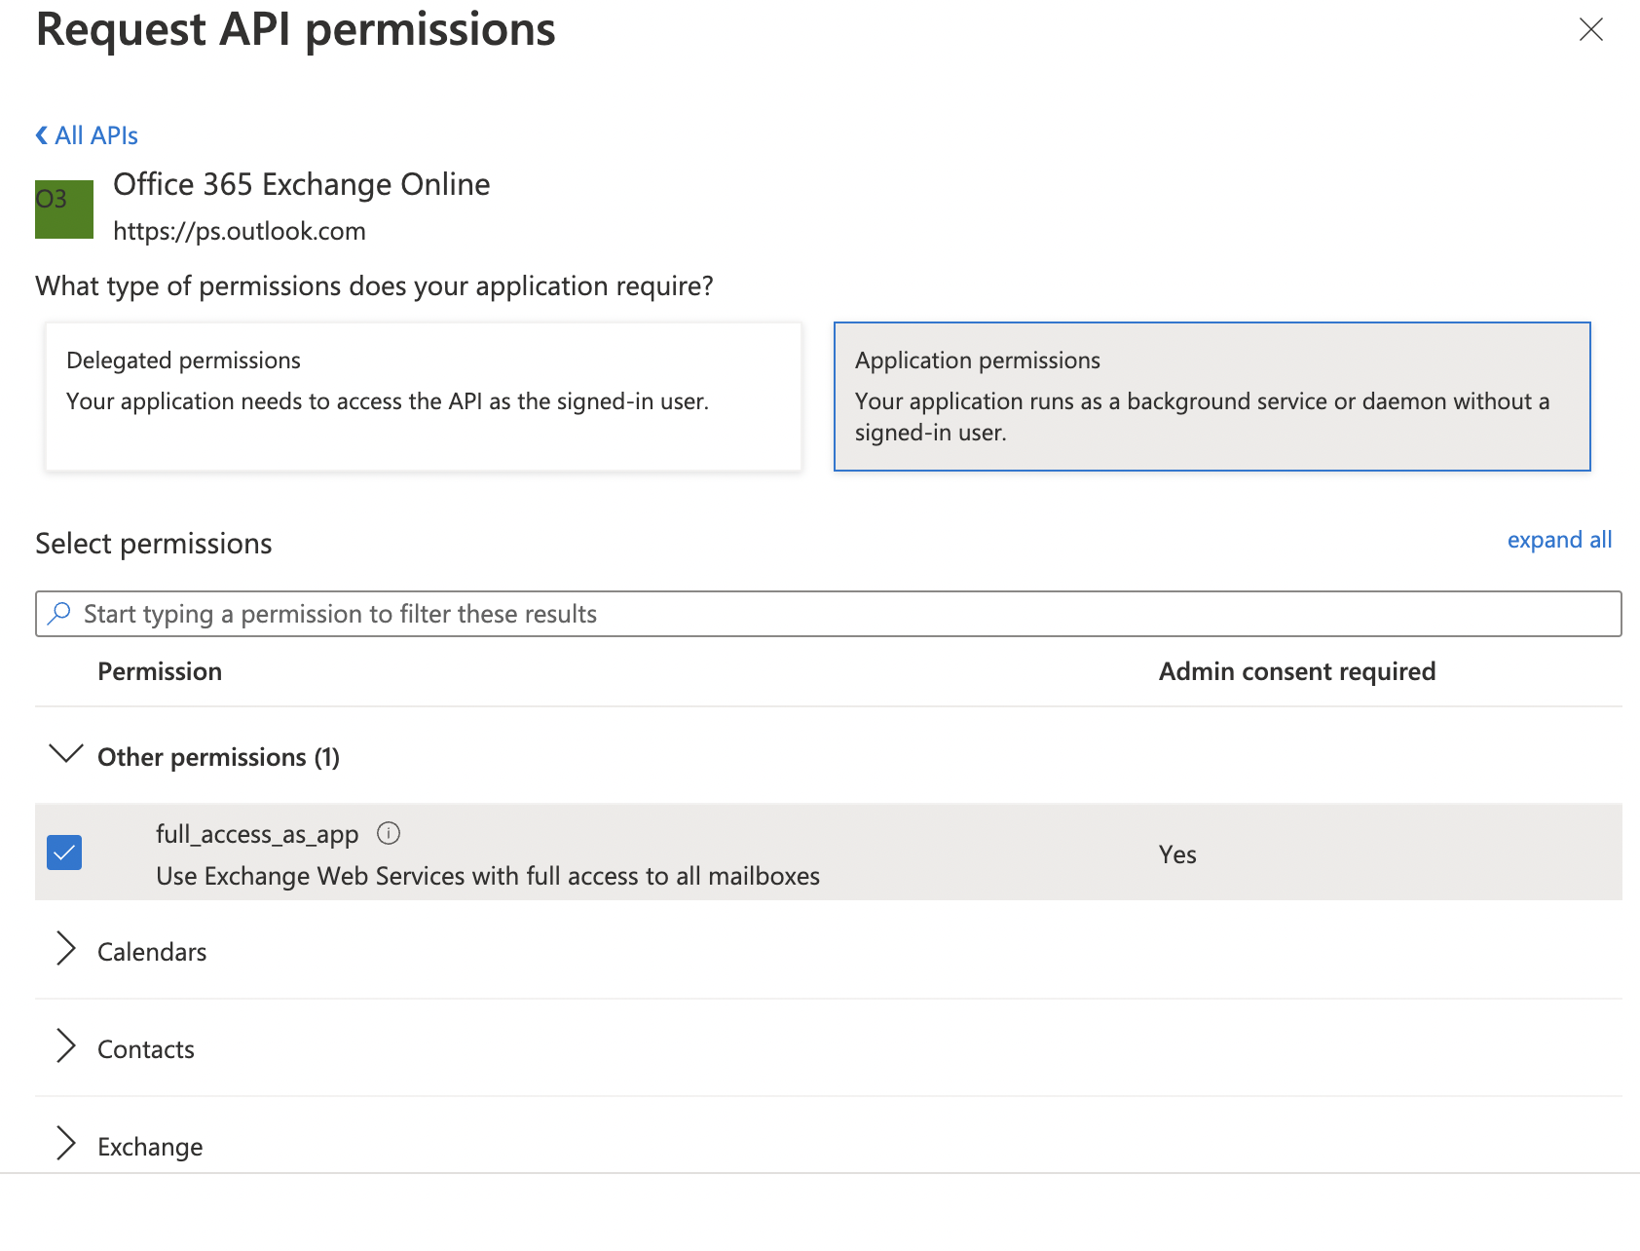
Task: Click the Exchange Web Services description text
Action: 488,876
